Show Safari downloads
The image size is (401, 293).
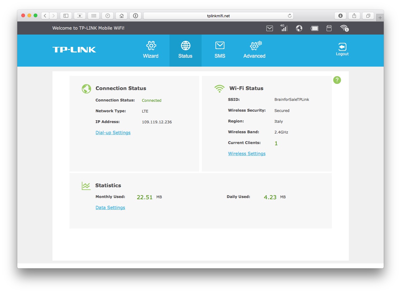(340, 16)
